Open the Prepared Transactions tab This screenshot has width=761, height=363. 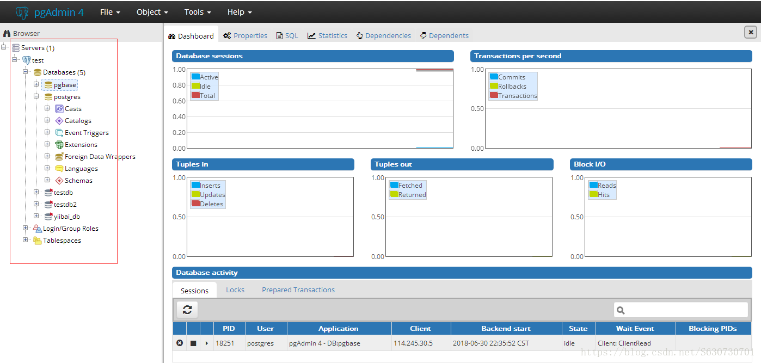click(x=298, y=290)
